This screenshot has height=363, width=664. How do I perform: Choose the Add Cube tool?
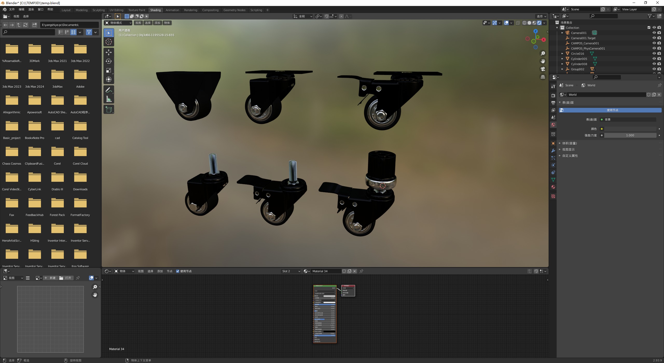tap(109, 110)
